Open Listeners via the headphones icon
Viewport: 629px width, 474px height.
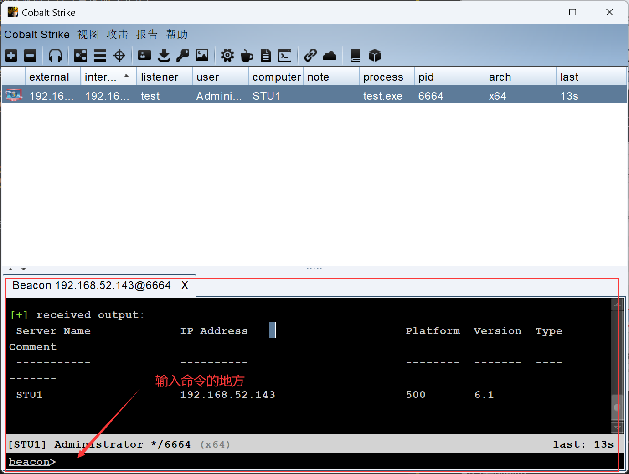point(55,56)
